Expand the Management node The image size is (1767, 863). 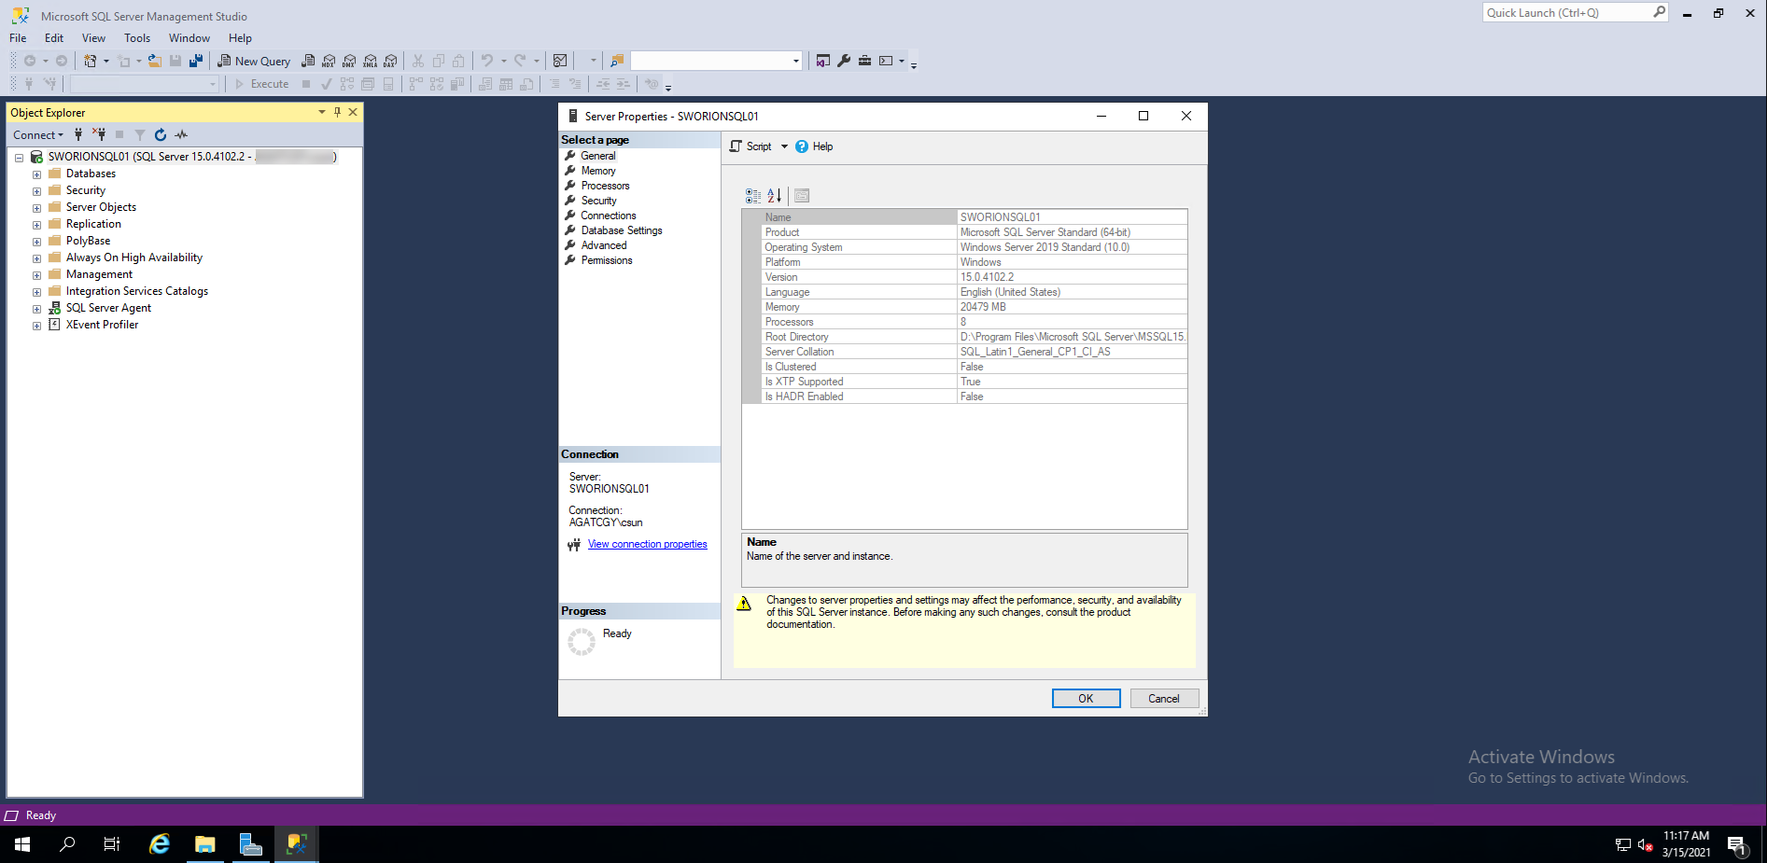(x=36, y=275)
